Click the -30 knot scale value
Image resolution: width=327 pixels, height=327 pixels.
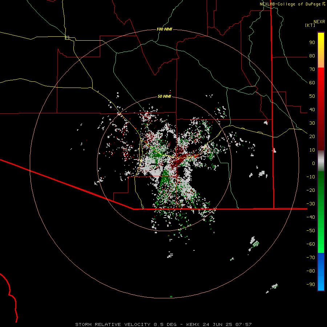coord(311,204)
